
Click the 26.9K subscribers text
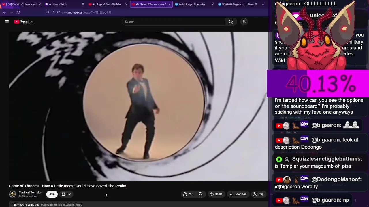(x=28, y=196)
